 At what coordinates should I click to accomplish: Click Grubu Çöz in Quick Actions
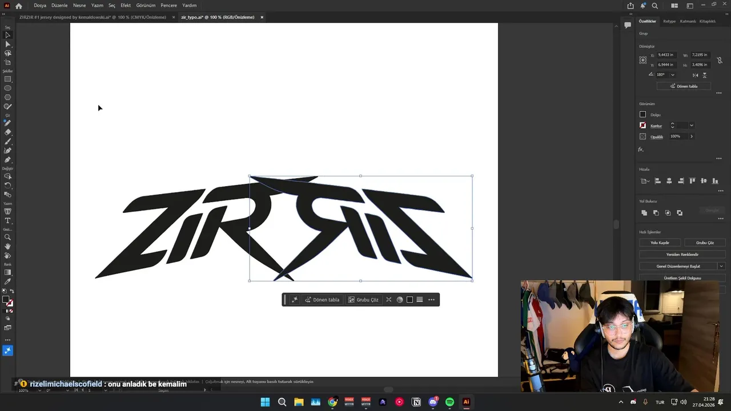705,243
